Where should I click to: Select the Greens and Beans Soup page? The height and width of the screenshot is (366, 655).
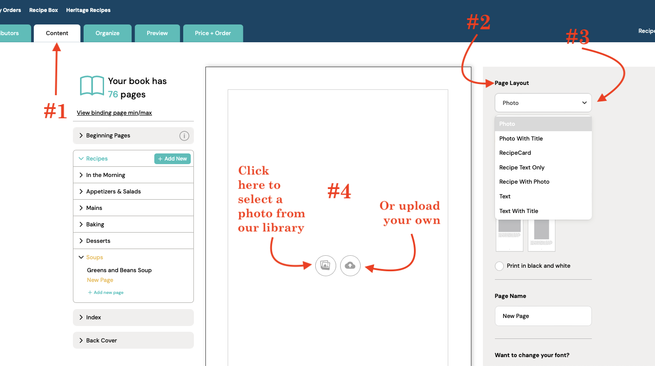119,270
